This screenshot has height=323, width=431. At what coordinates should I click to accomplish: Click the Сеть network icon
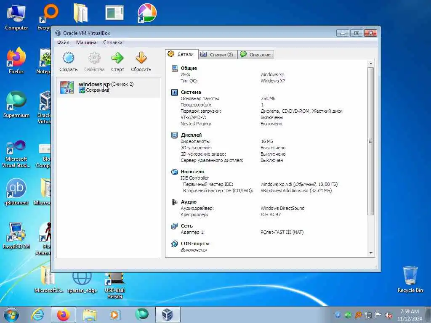[x=174, y=226]
